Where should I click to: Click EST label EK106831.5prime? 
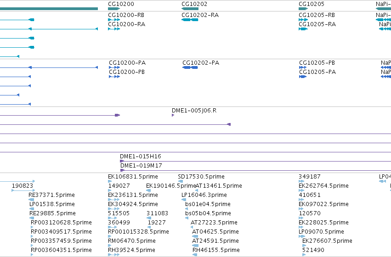click(x=133, y=177)
